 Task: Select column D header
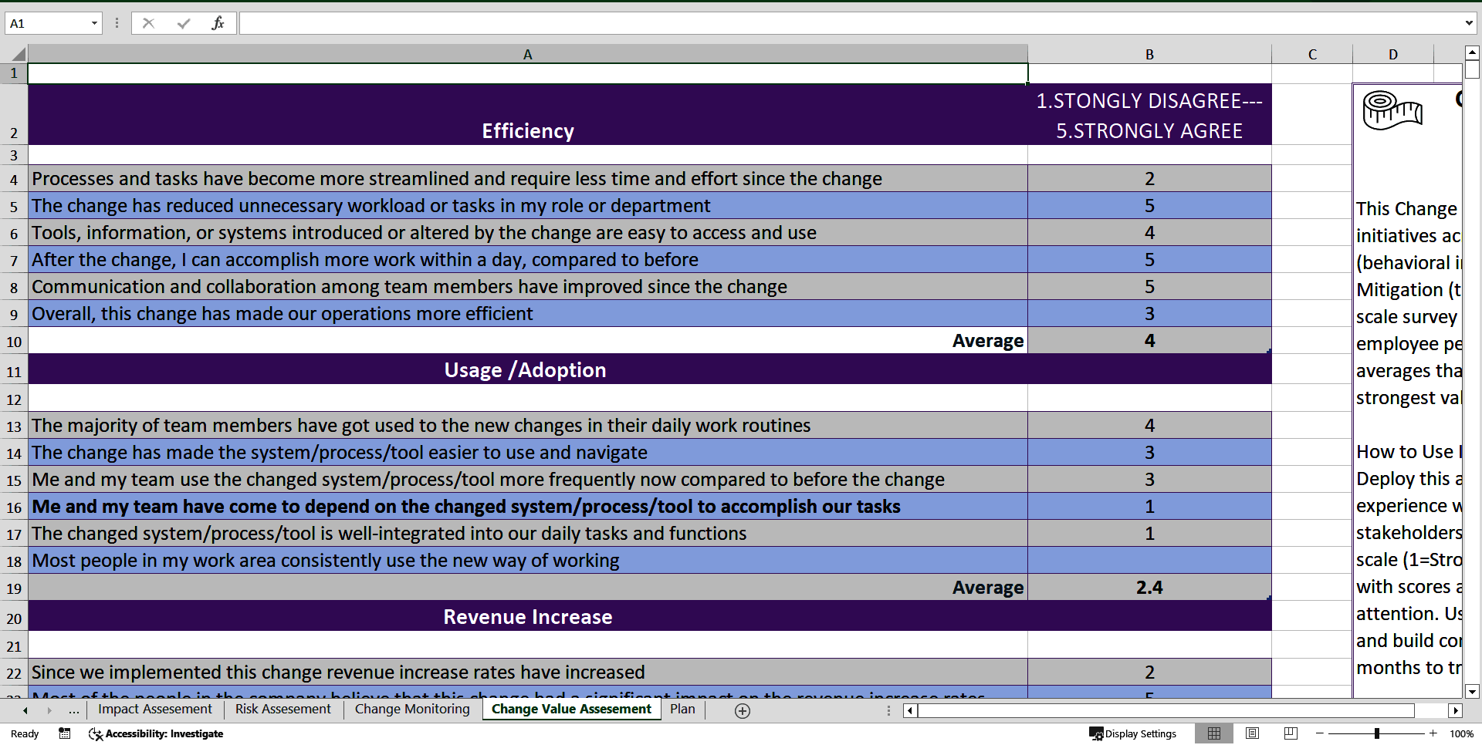pos(1393,54)
